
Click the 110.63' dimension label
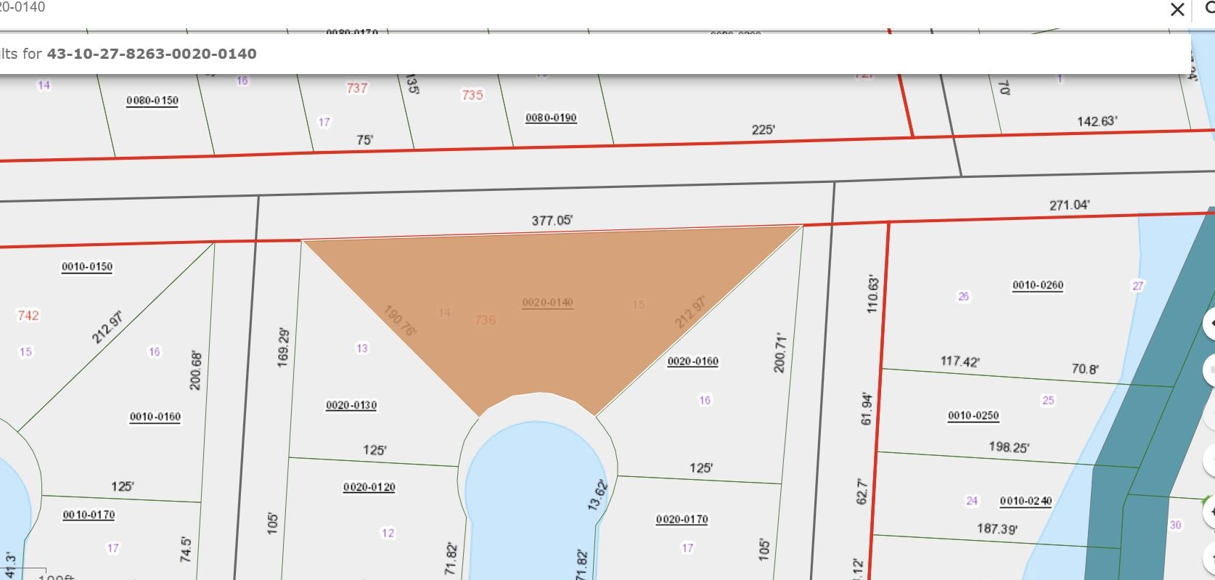point(872,293)
